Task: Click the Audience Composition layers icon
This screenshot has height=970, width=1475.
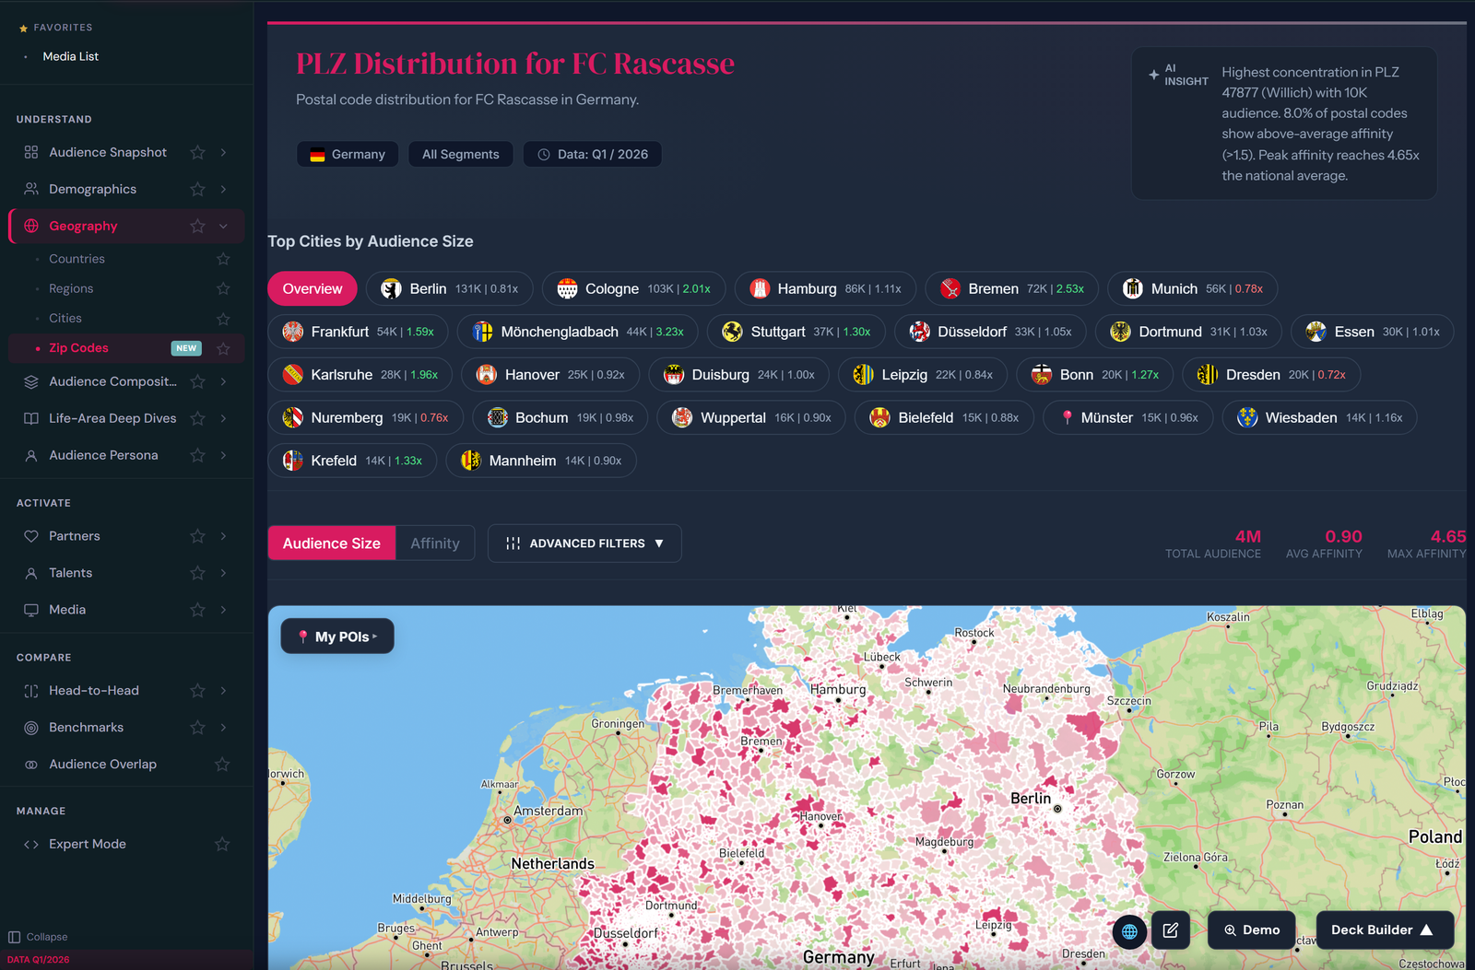Action: (x=31, y=381)
